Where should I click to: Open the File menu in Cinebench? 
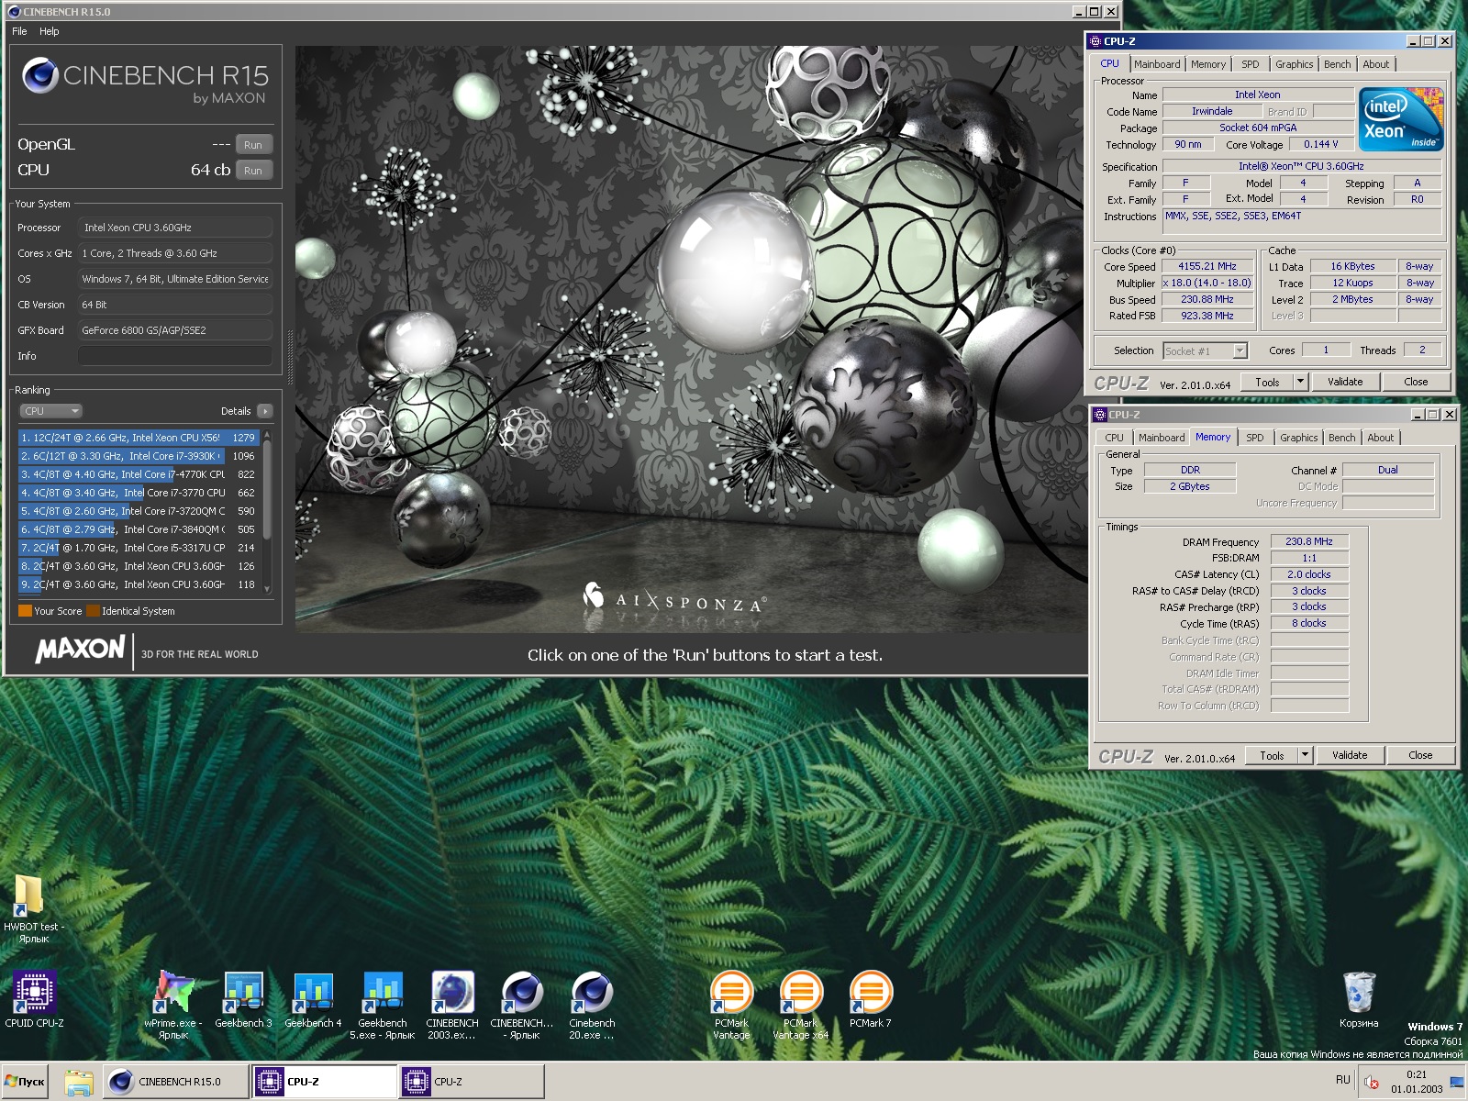pyautogui.click(x=19, y=31)
